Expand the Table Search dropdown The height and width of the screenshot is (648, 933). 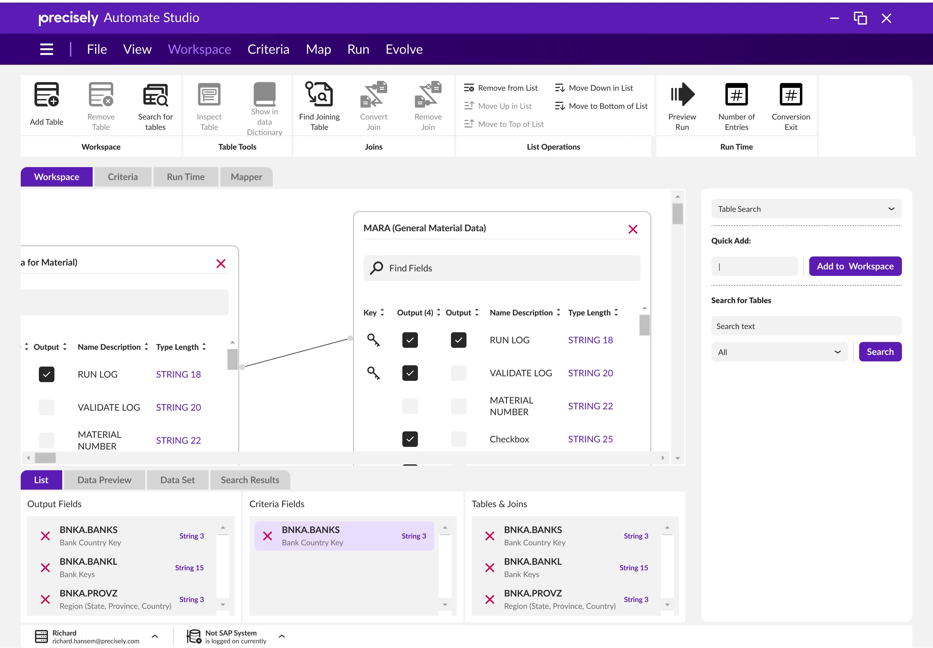(806, 209)
